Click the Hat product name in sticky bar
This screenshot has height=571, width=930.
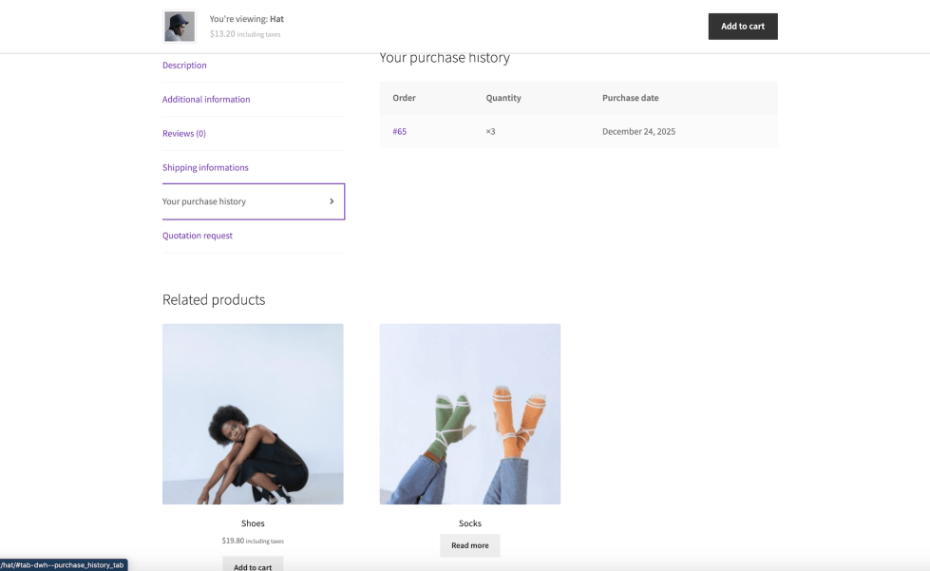point(276,19)
